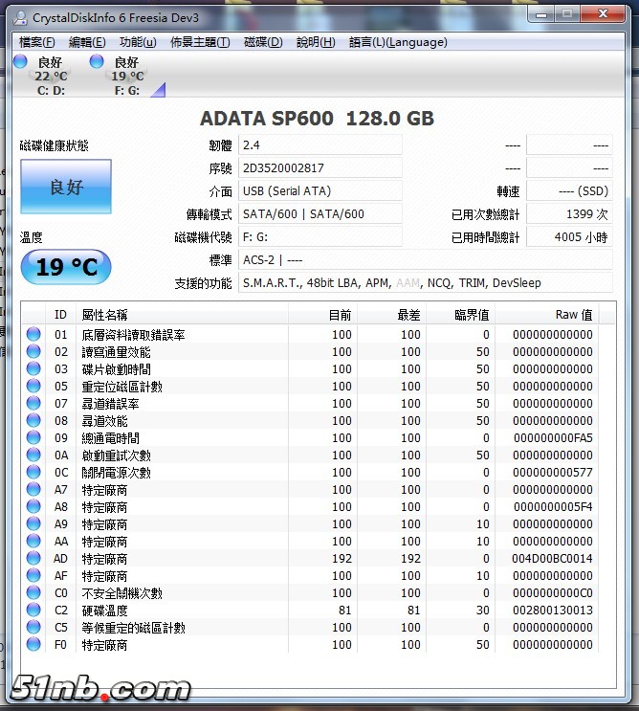Open the 檔案(F) menu
This screenshot has width=639, height=711.
(36, 42)
